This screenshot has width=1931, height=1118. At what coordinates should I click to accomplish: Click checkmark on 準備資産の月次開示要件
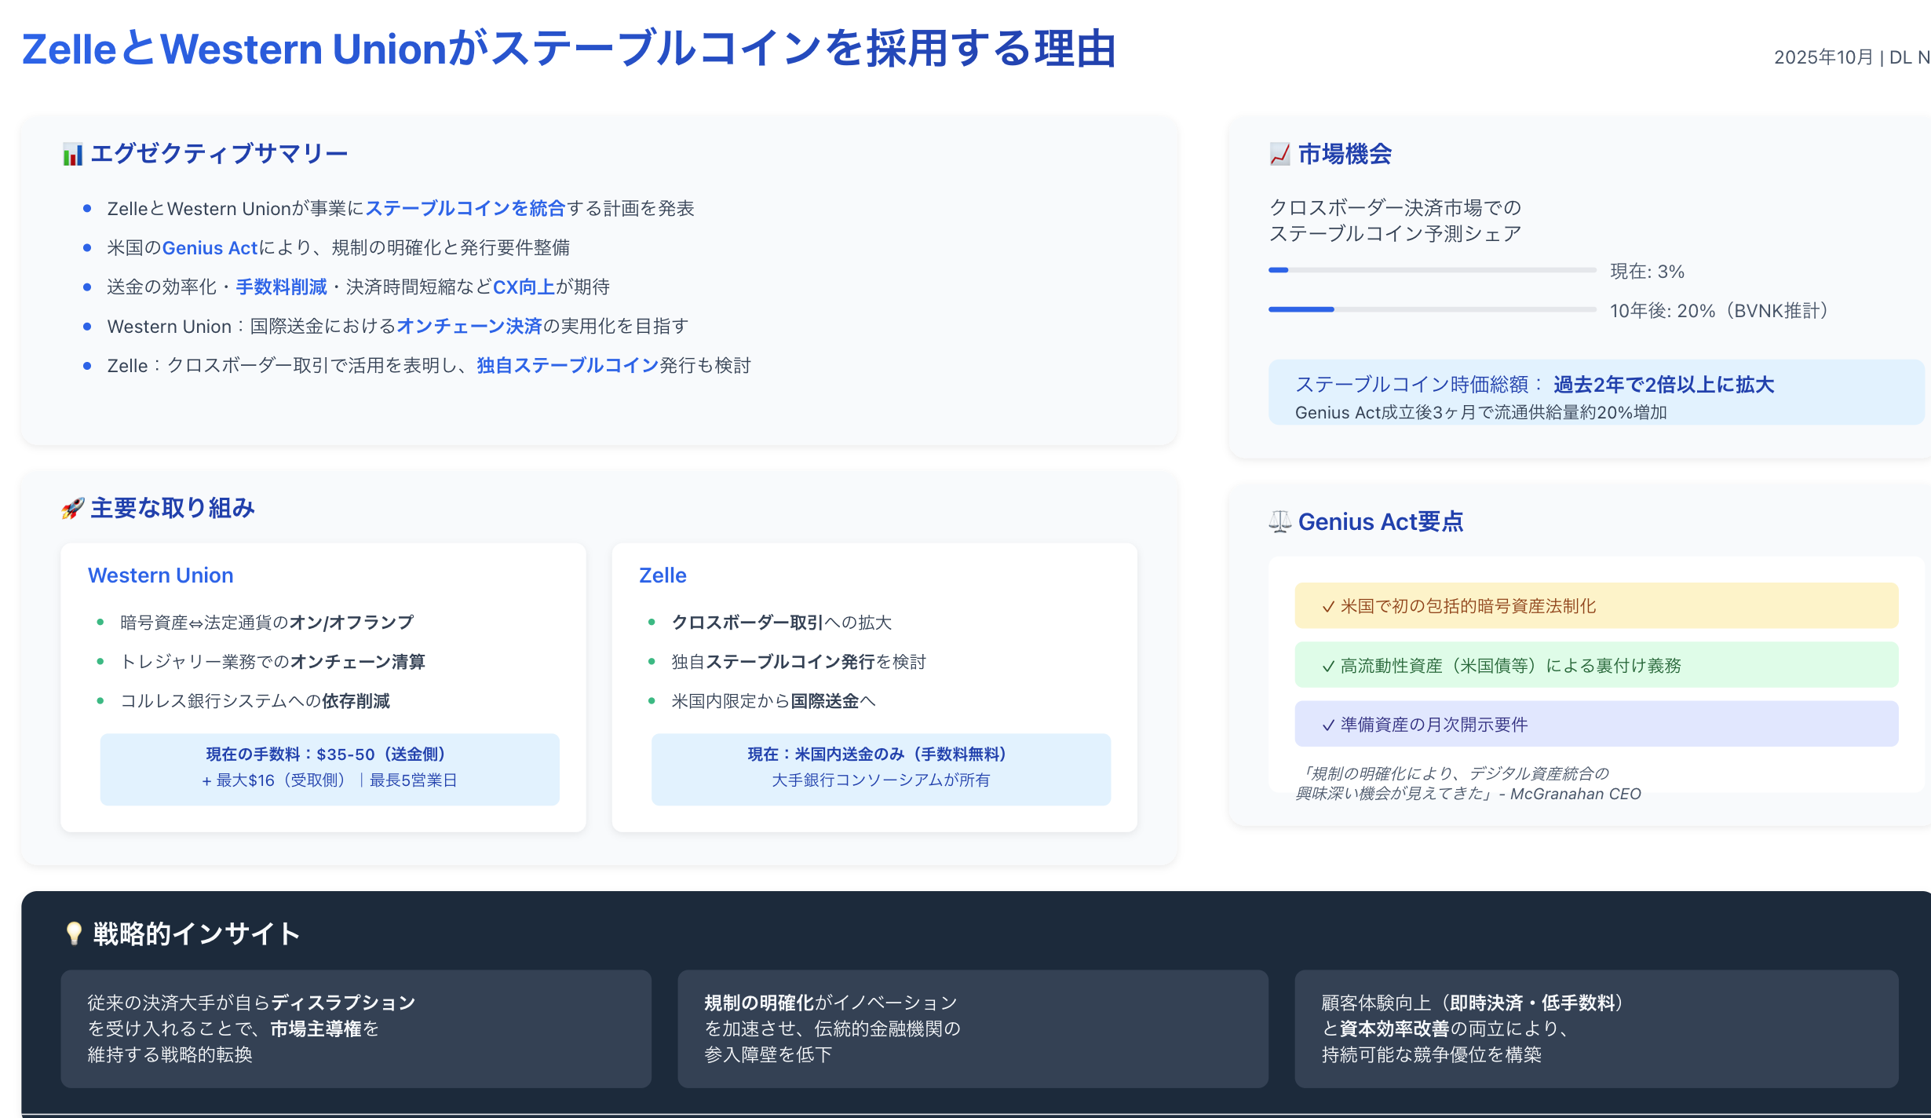pyautogui.click(x=1328, y=725)
